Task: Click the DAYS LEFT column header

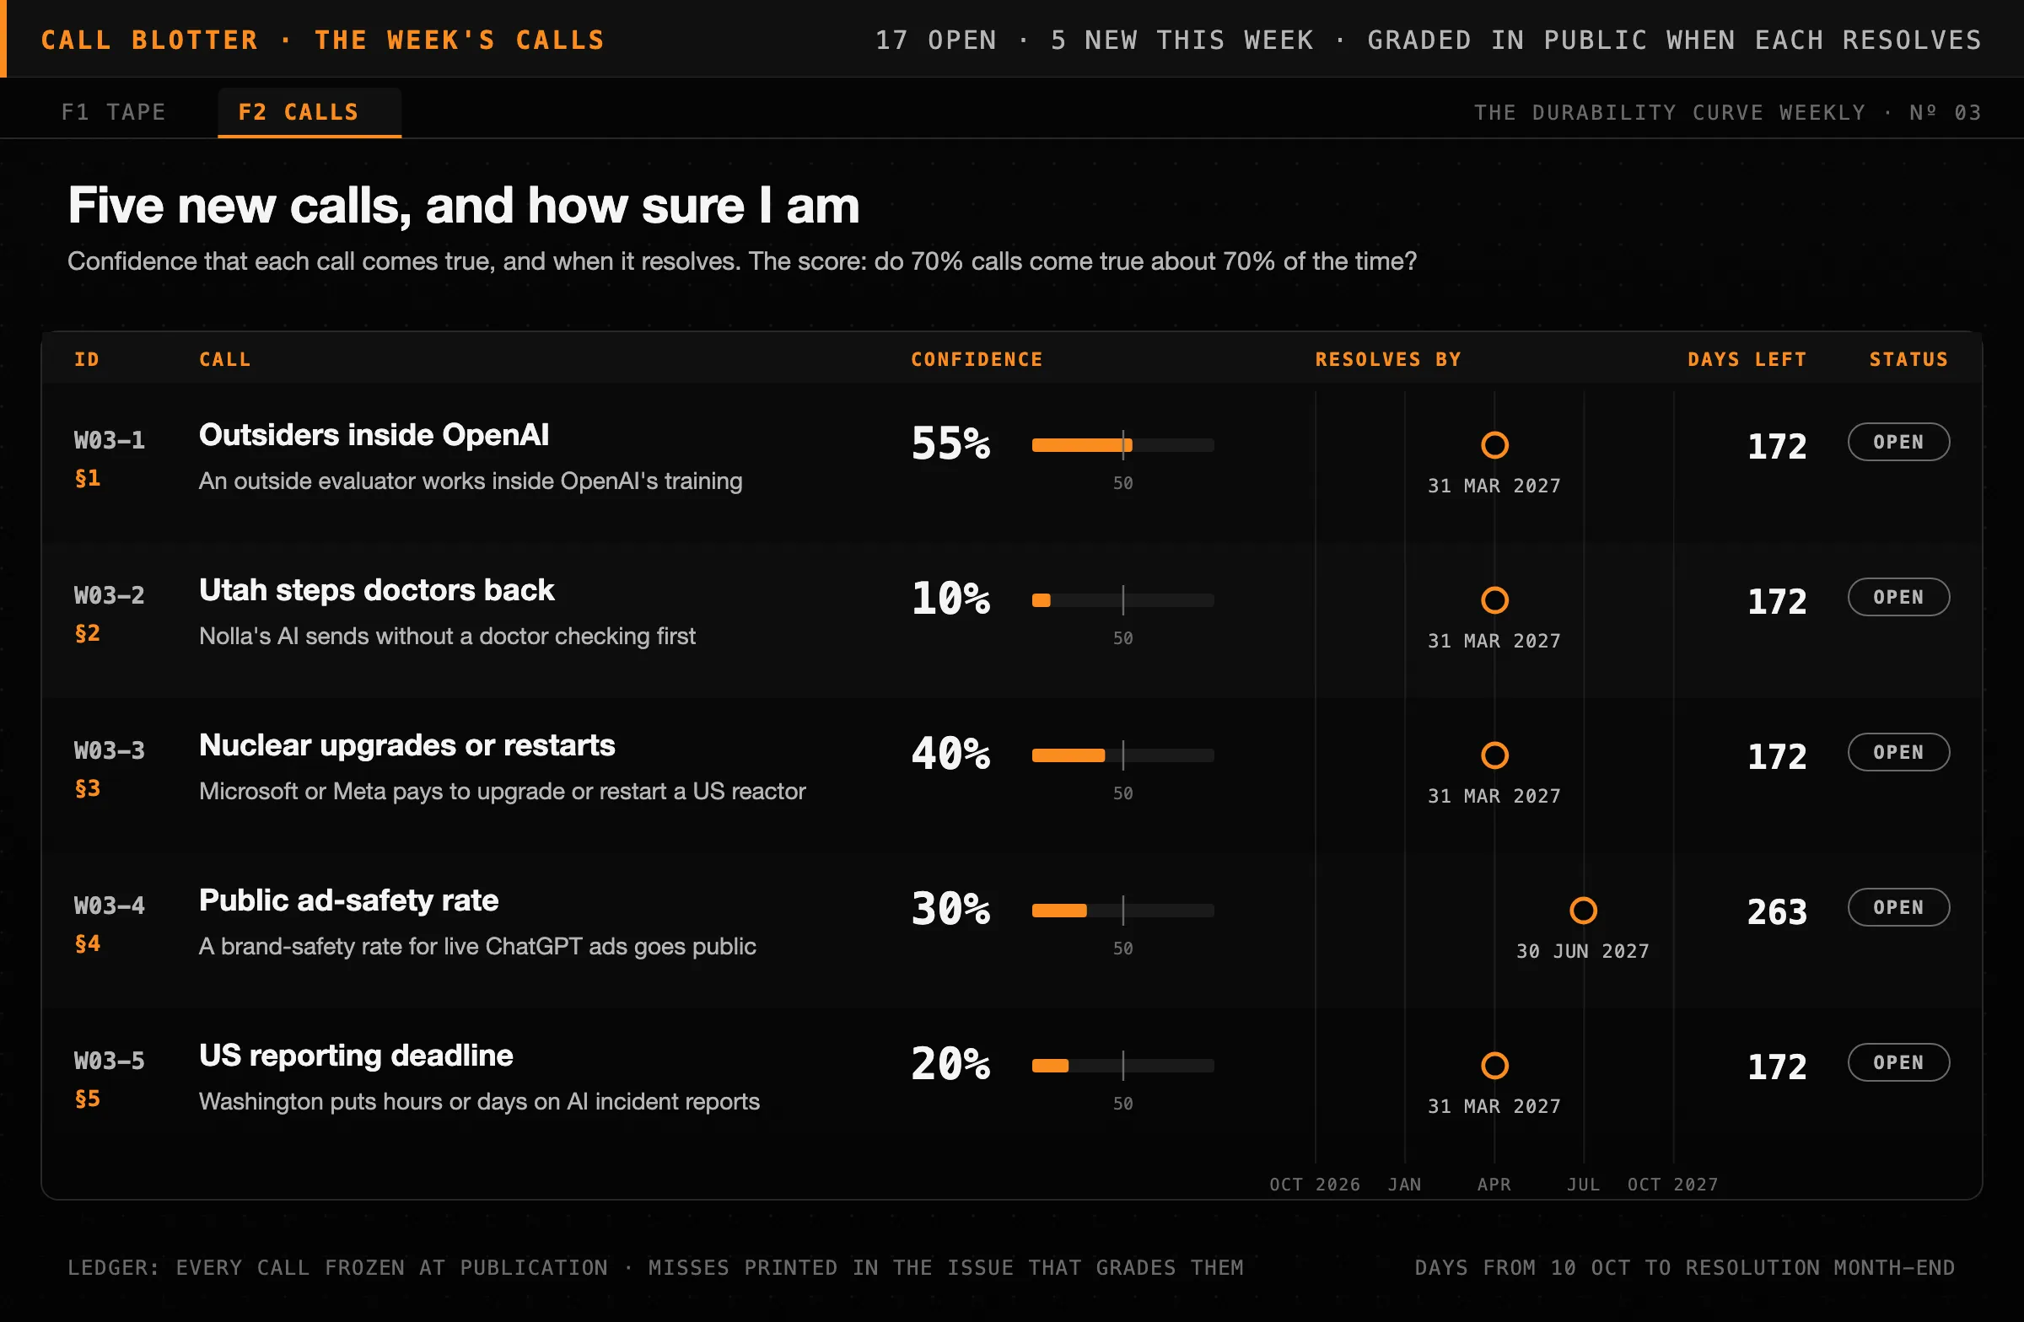Action: click(1747, 360)
